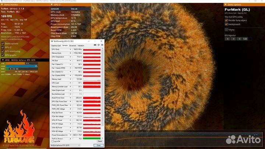Click the GPU-Z app icon in title bar

(x=52, y=41)
